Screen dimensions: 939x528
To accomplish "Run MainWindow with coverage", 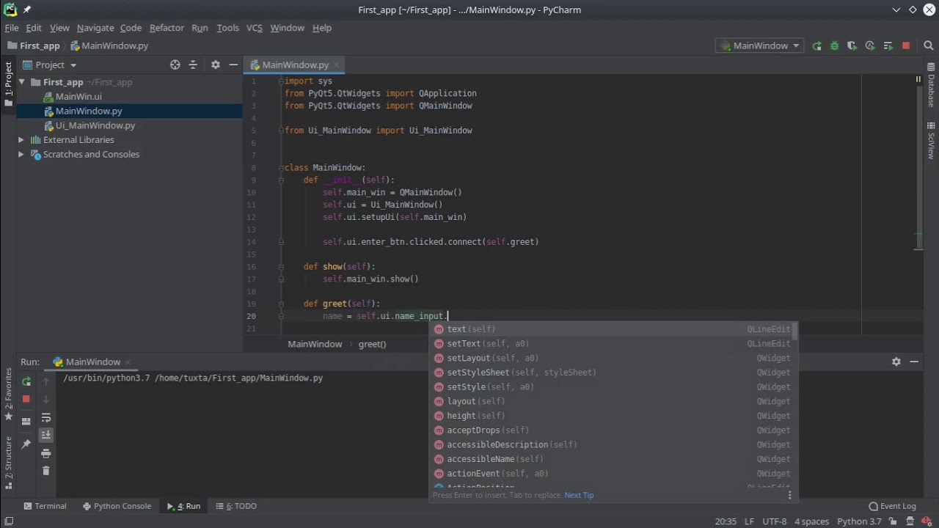I will [852, 45].
